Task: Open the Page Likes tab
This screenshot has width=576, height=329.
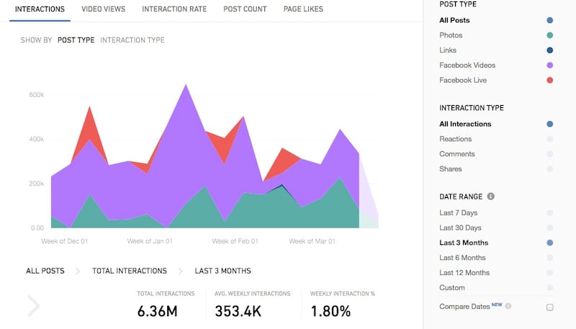Action: pyautogui.click(x=303, y=9)
